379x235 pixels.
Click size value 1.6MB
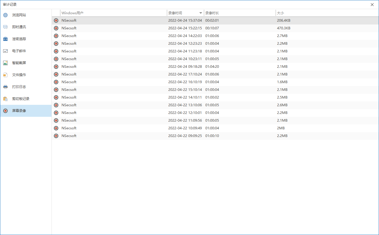point(282,82)
